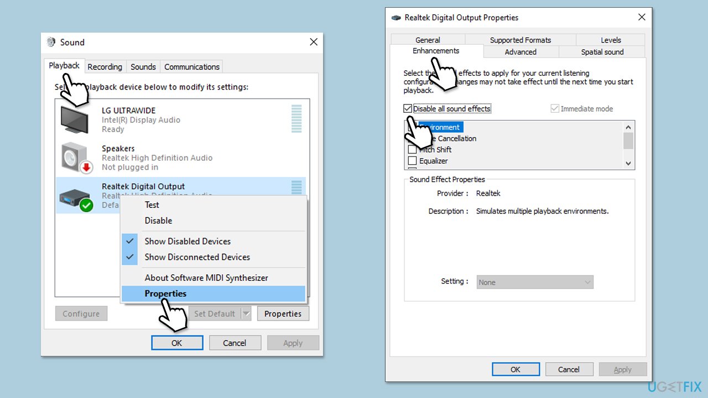Choose Test from the context menu

click(214, 205)
